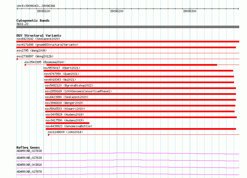Click red bar under nsv5482120 ByrskaBishop2022
The width and height of the screenshot is (247, 178).
140,88
